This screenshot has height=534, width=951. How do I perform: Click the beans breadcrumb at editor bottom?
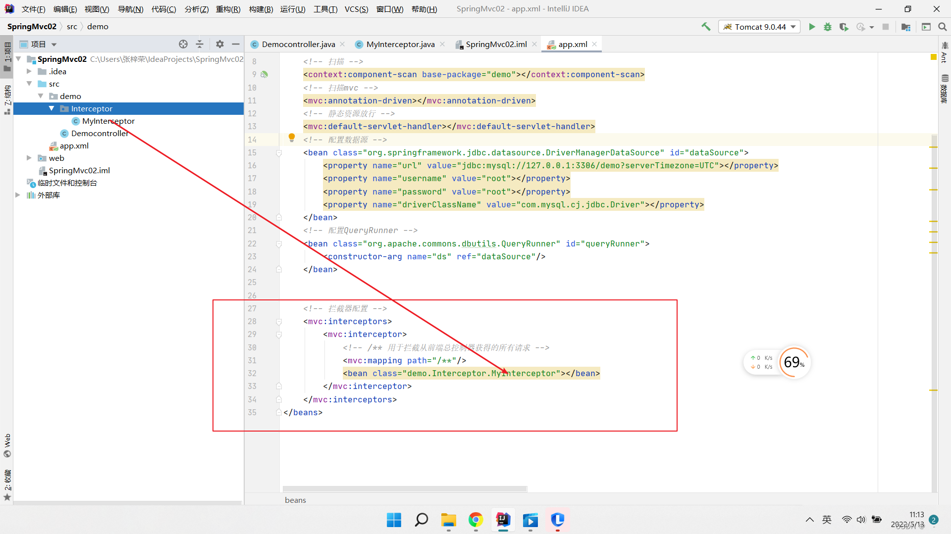[x=295, y=500]
